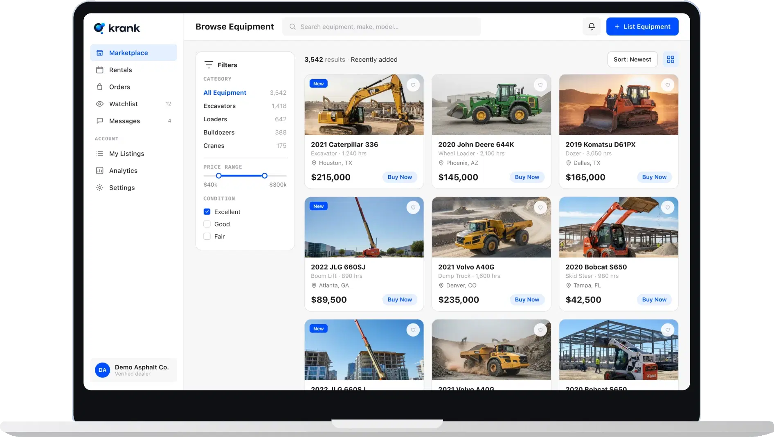Click heart on bottom-row dump truck card
The height and width of the screenshot is (437, 774).
click(540, 330)
